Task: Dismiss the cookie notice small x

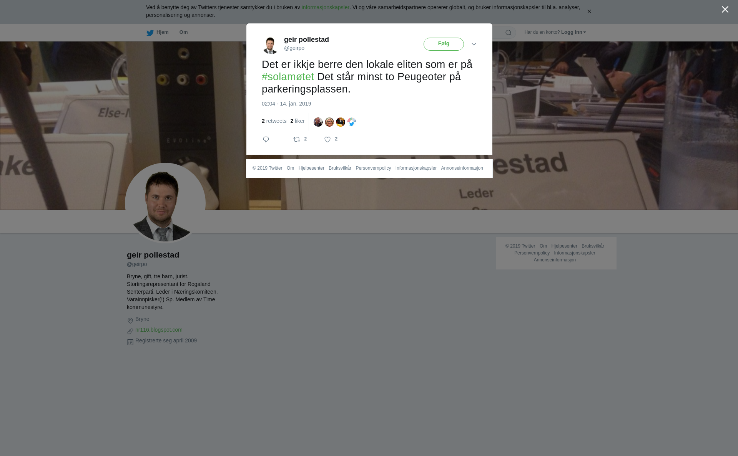Action: tap(589, 12)
